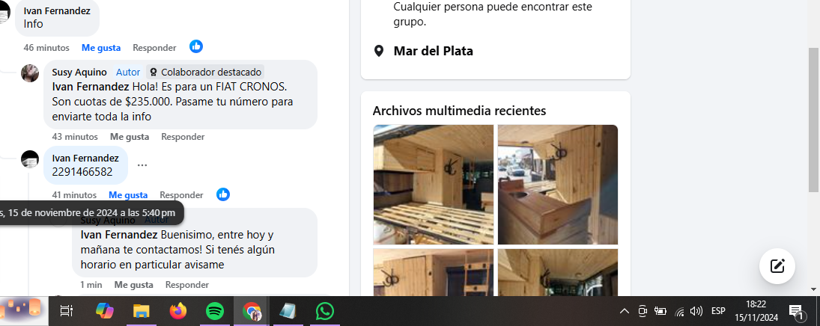Click like reaction icon on Ivan's Info comment
Image resolution: width=820 pixels, height=326 pixels.
point(196,46)
